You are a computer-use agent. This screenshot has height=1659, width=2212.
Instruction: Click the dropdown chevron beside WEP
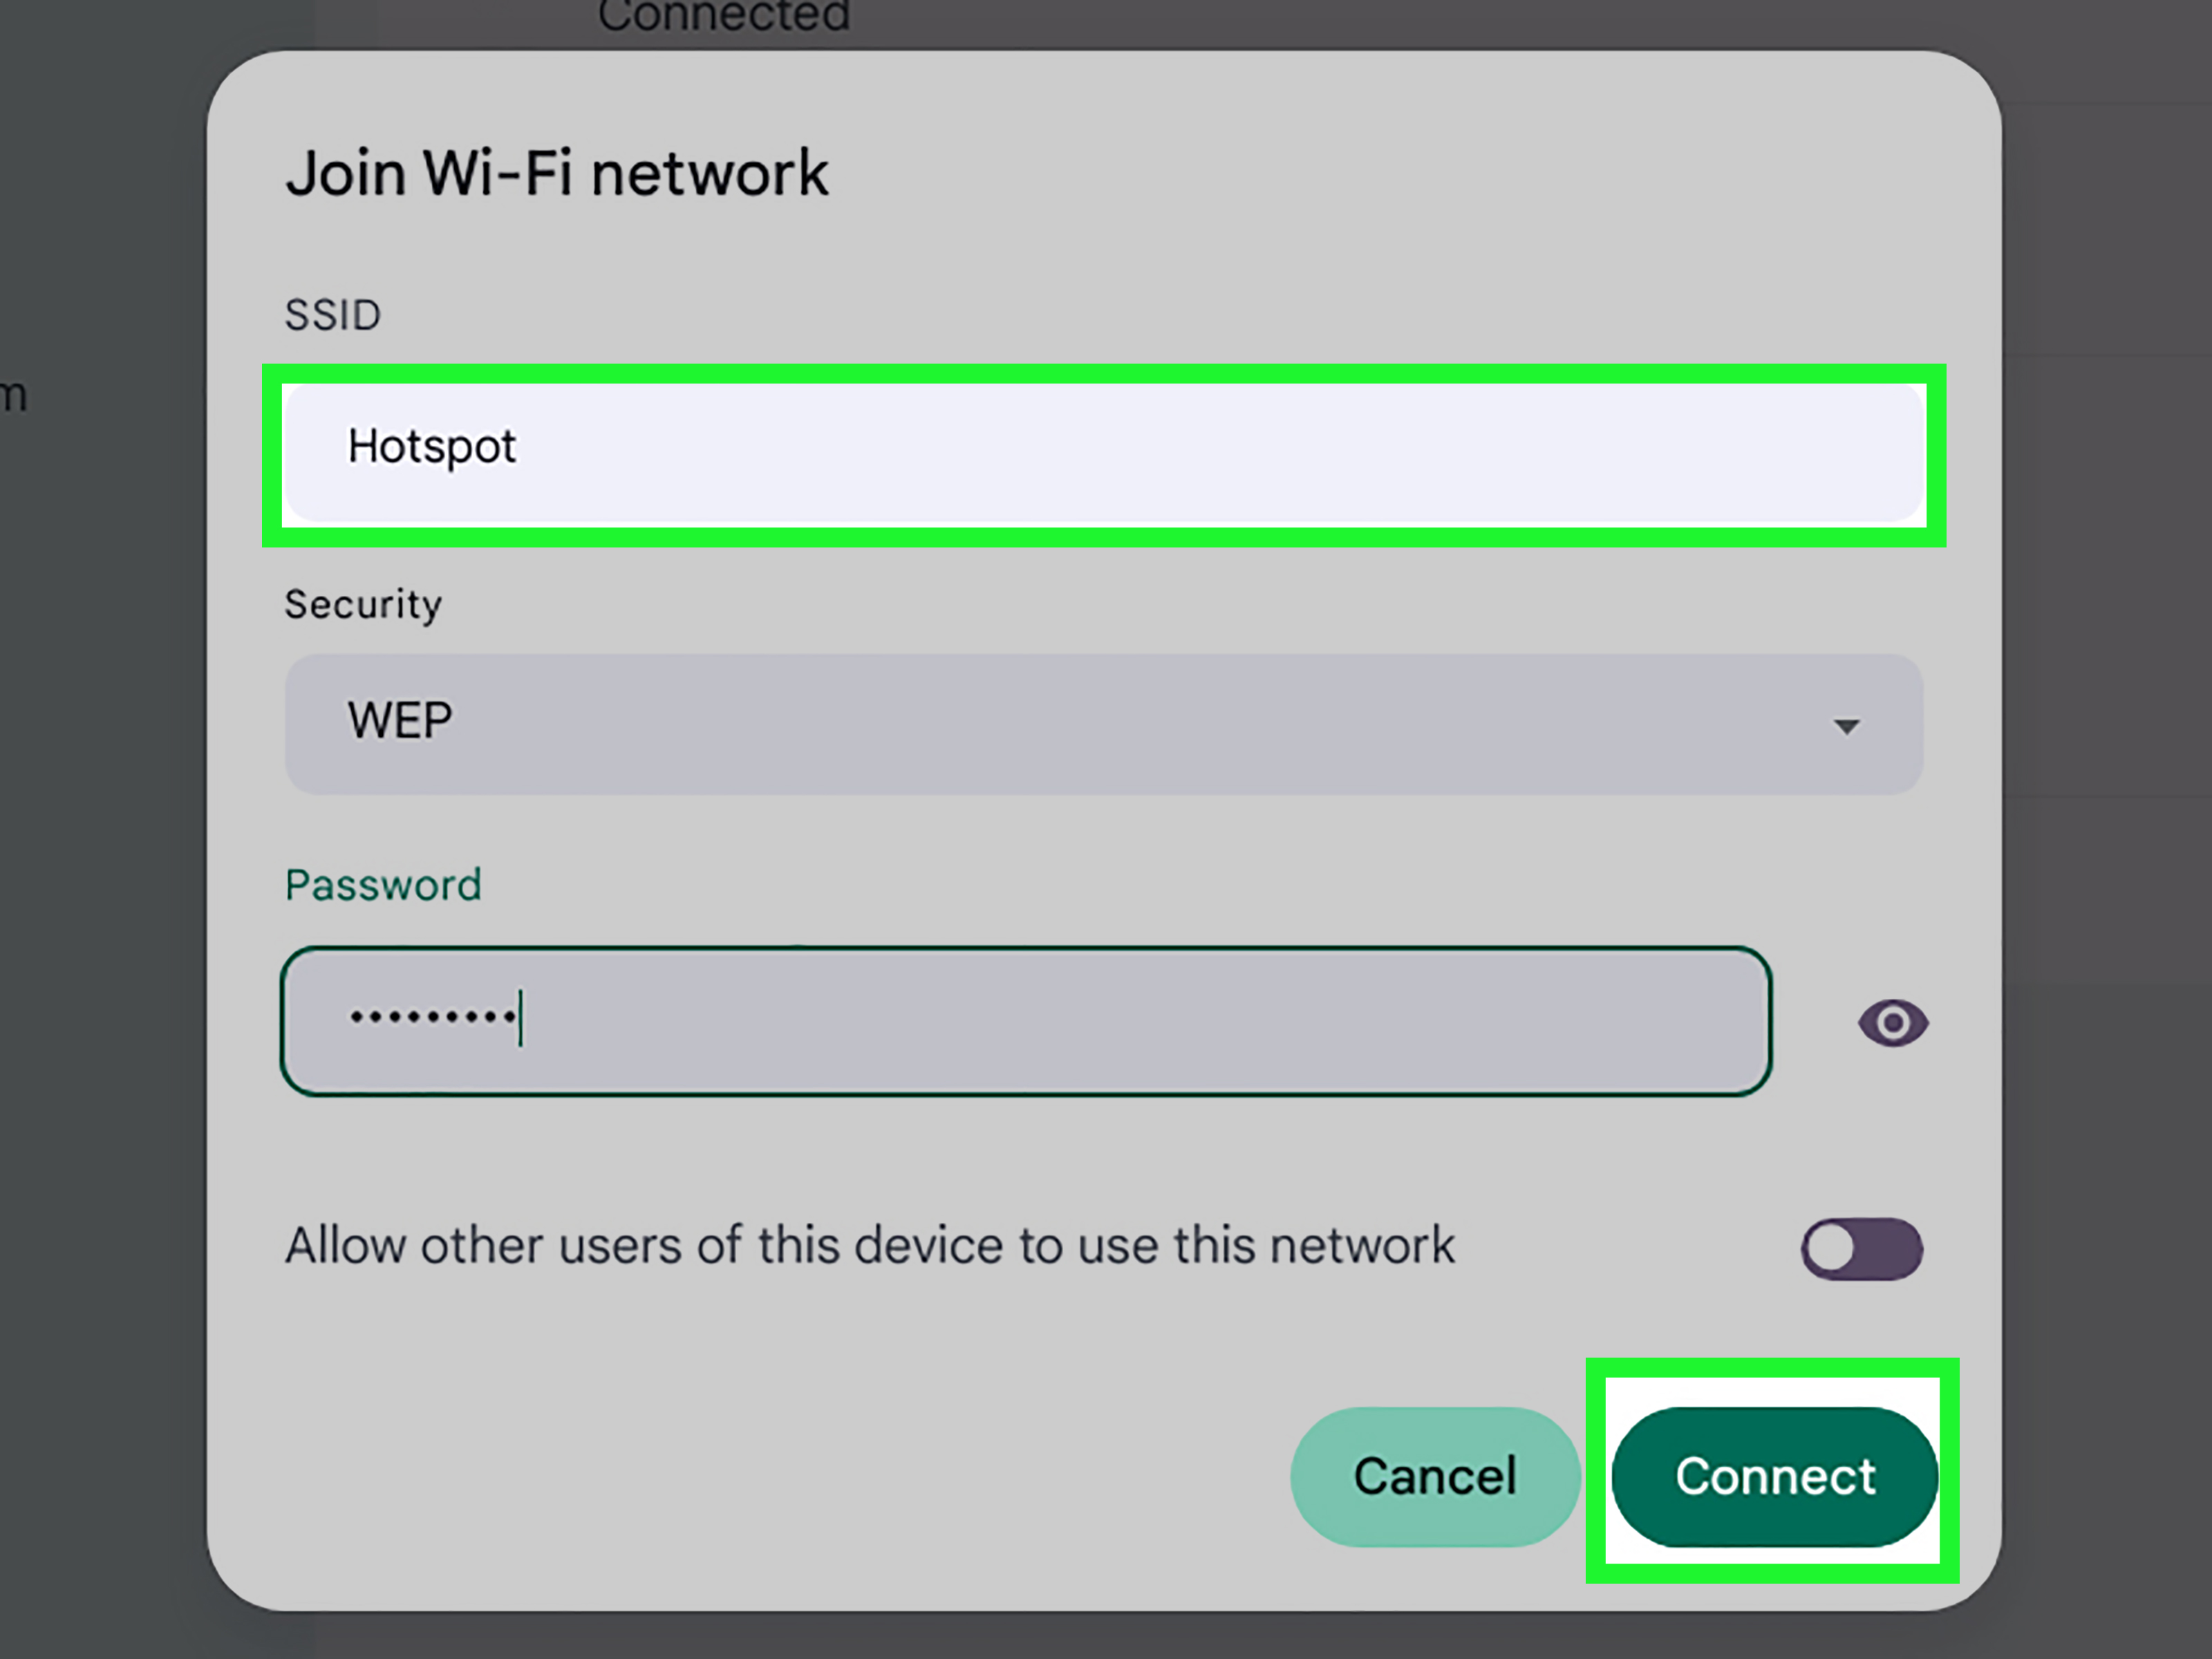[1846, 724]
